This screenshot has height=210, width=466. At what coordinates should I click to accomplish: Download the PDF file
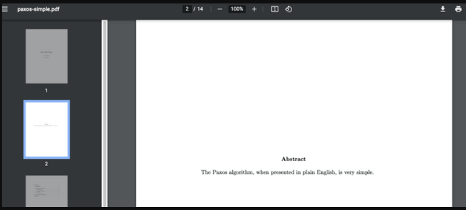(x=443, y=9)
